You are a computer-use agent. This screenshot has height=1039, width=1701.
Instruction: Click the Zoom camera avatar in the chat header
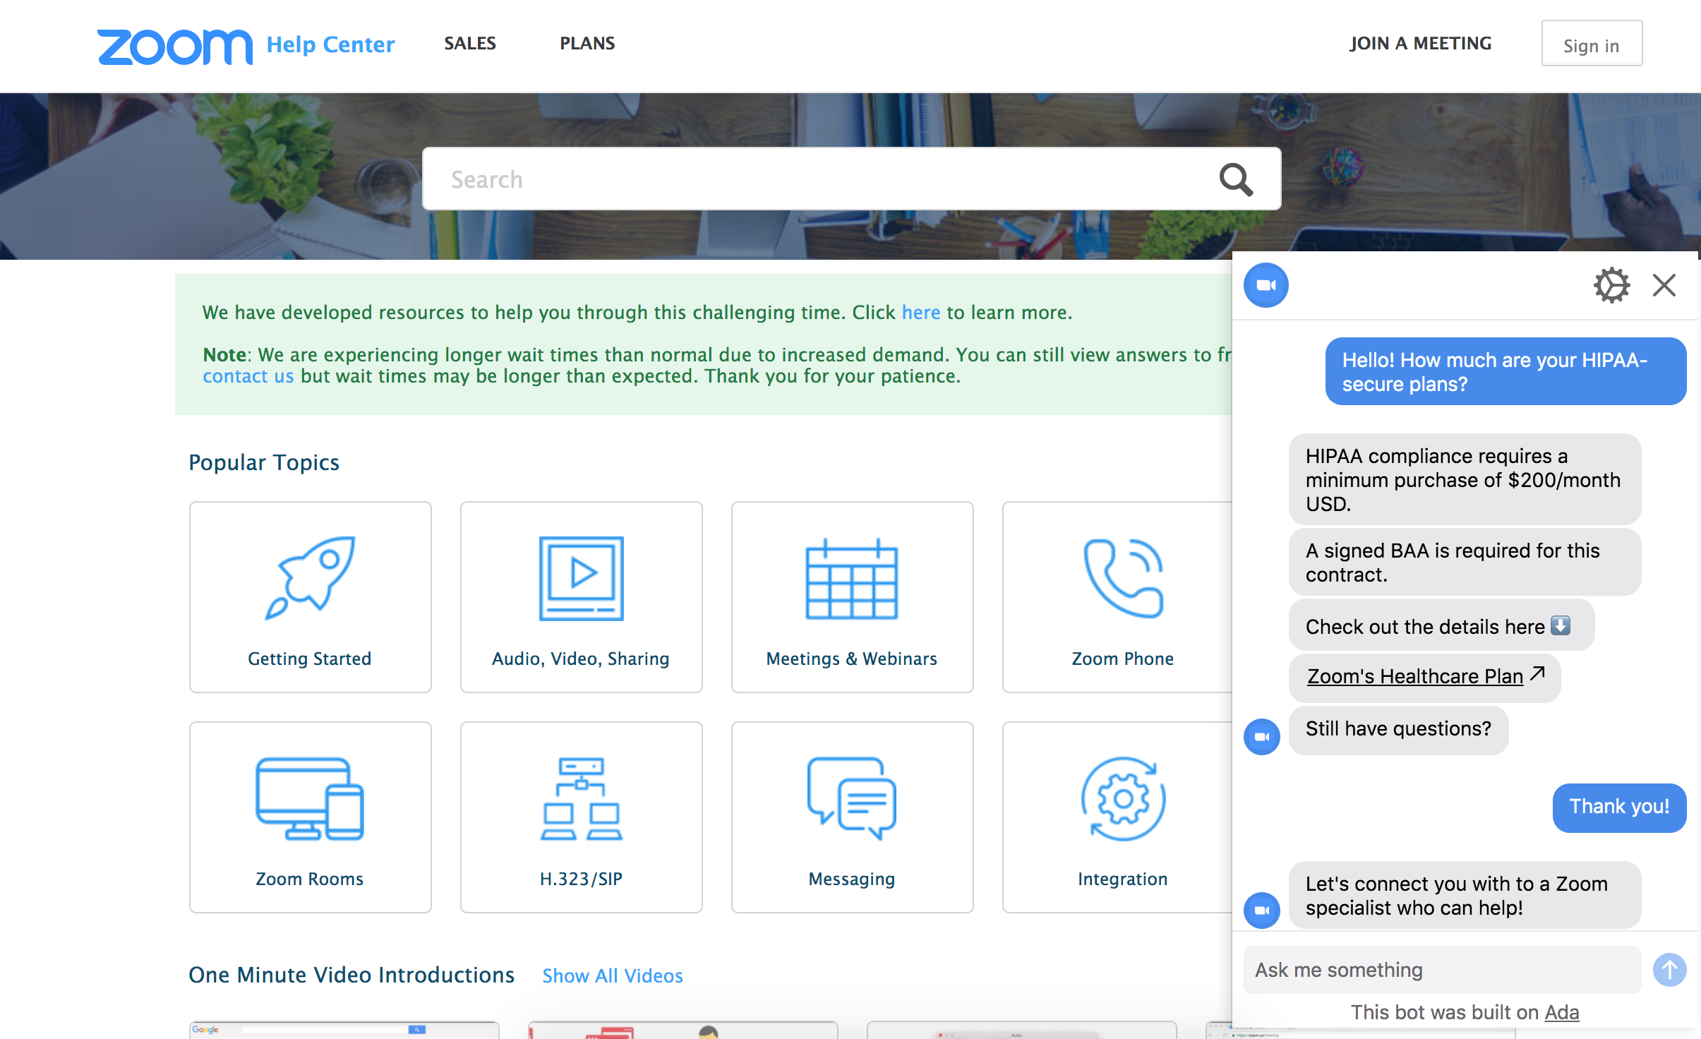click(x=1266, y=285)
